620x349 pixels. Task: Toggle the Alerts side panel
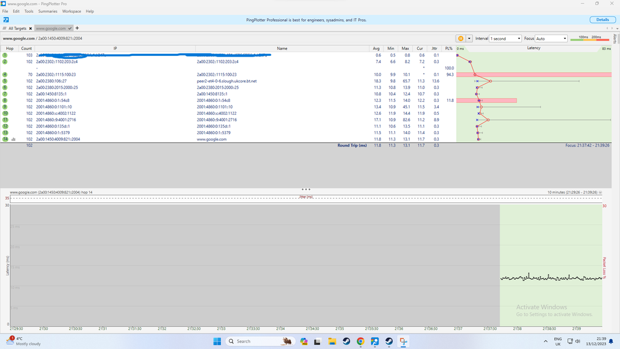click(615, 39)
